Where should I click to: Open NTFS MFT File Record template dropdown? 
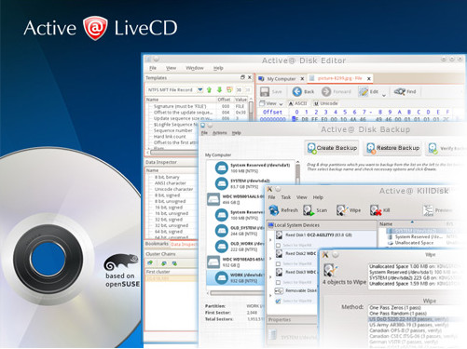click(200, 90)
